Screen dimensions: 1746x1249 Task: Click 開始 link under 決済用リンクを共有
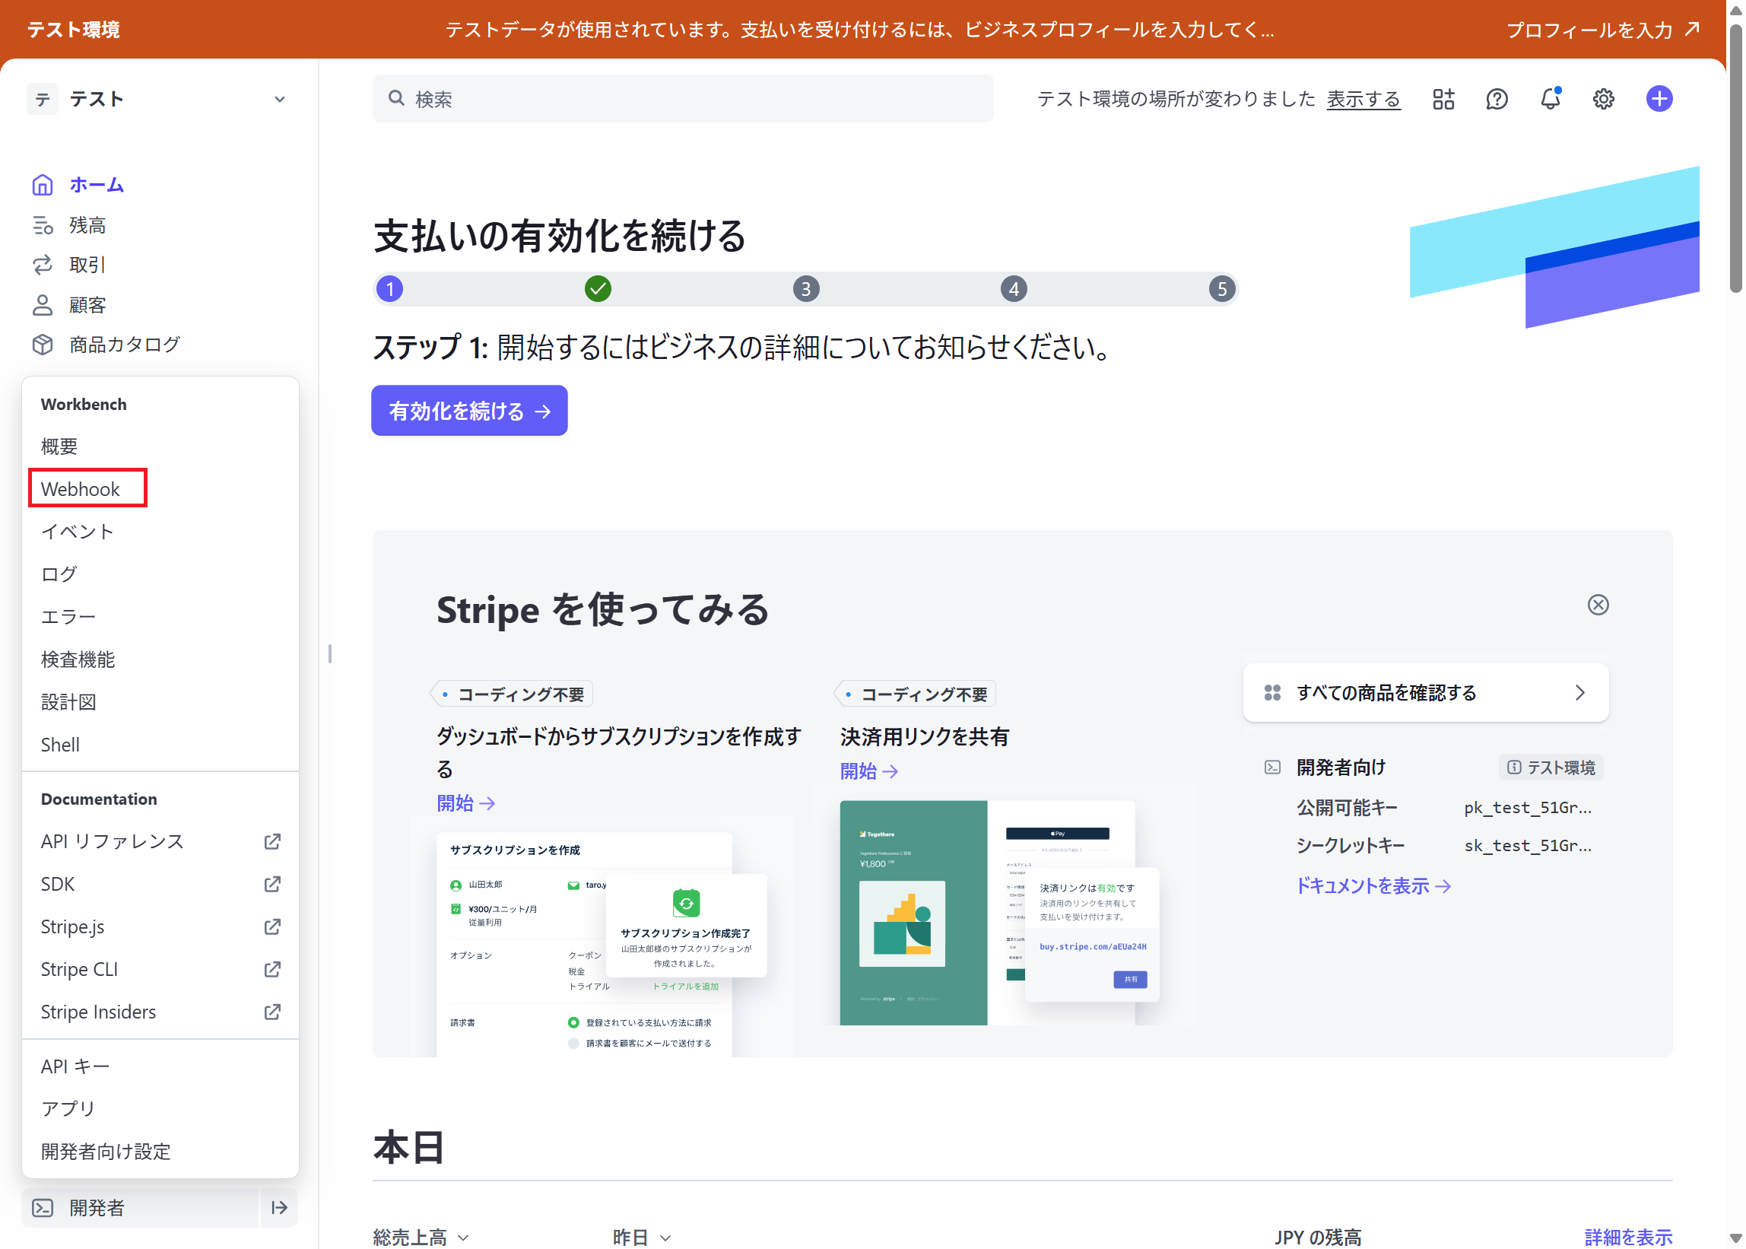[x=868, y=771]
